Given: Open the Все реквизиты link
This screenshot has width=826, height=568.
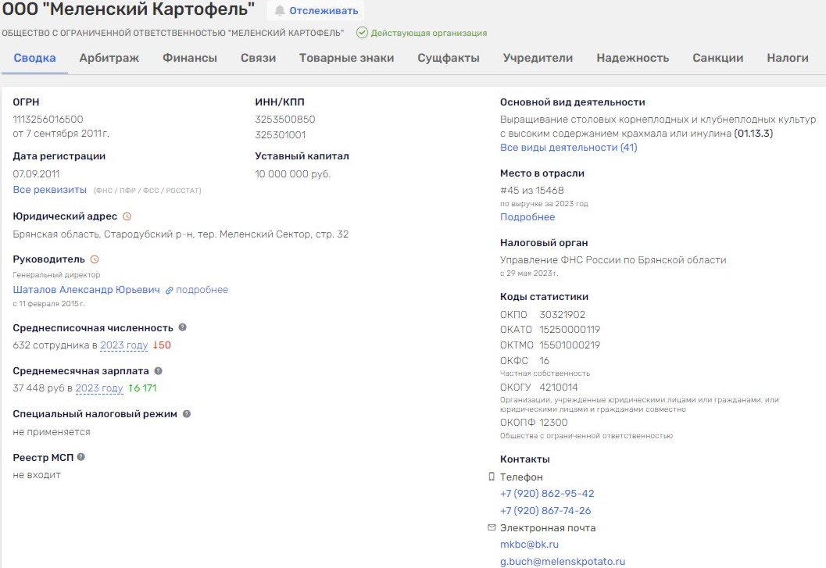Looking at the screenshot, I should (49, 190).
